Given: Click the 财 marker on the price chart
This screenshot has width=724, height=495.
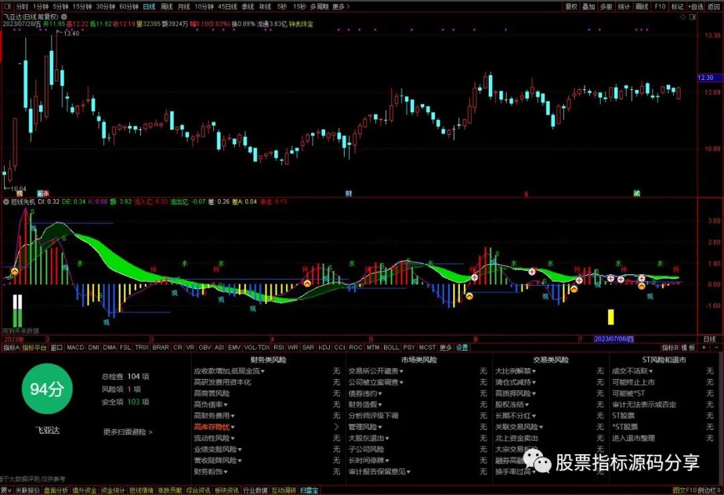Looking at the screenshot, I should pos(349,193).
